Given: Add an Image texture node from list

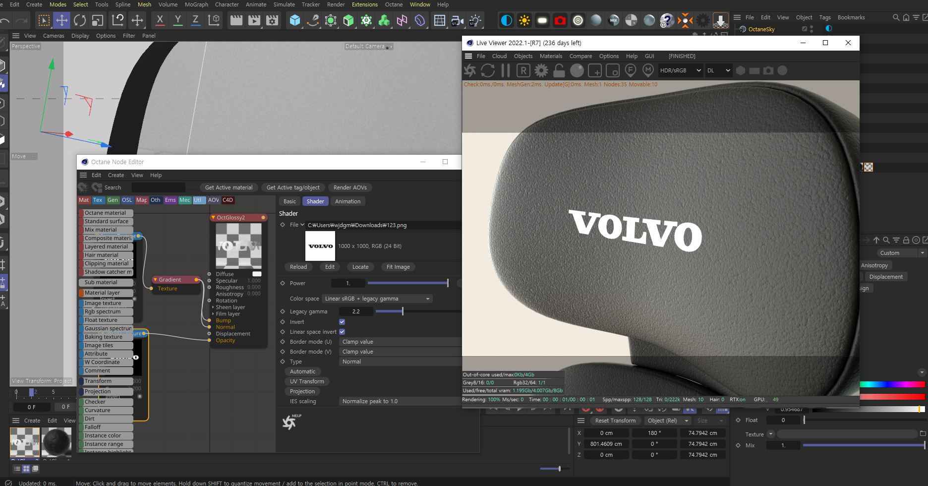Looking at the screenshot, I should point(106,303).
